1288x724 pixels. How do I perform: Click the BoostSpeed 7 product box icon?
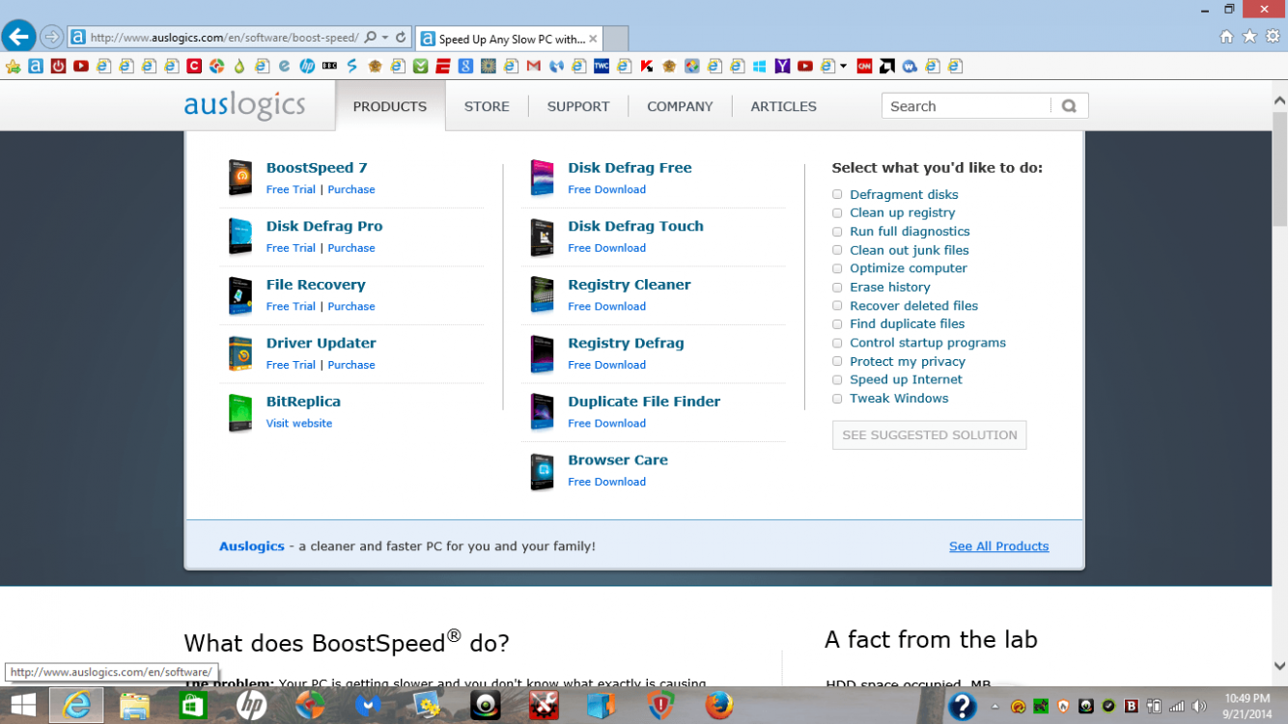pos(240,178)
